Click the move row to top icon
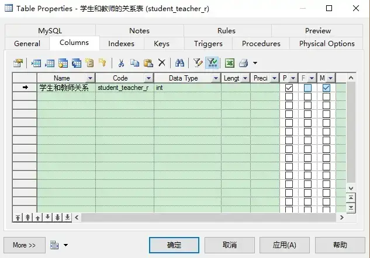Viewport: 370px width, 258px height. coord(18,218)
